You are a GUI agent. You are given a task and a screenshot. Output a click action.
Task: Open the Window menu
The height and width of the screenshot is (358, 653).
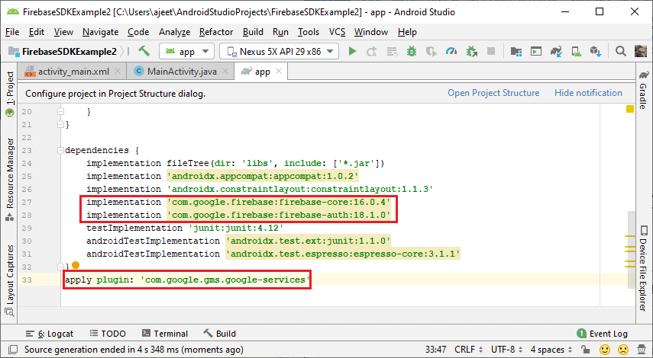(x=371, y=32)
